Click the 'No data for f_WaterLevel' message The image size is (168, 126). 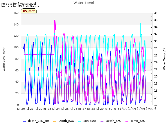coord(19,4)
